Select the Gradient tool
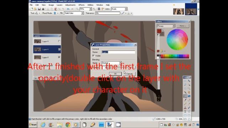228x128 pixels. (x=189, y=96)
